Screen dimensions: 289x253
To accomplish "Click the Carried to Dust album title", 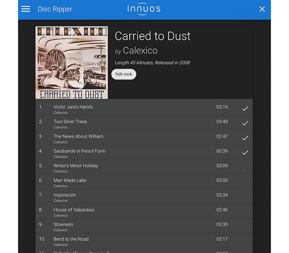I will click(152, 36).
